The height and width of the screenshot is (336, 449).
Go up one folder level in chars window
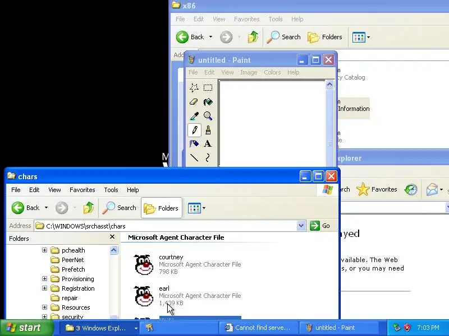tap(89, 208)
